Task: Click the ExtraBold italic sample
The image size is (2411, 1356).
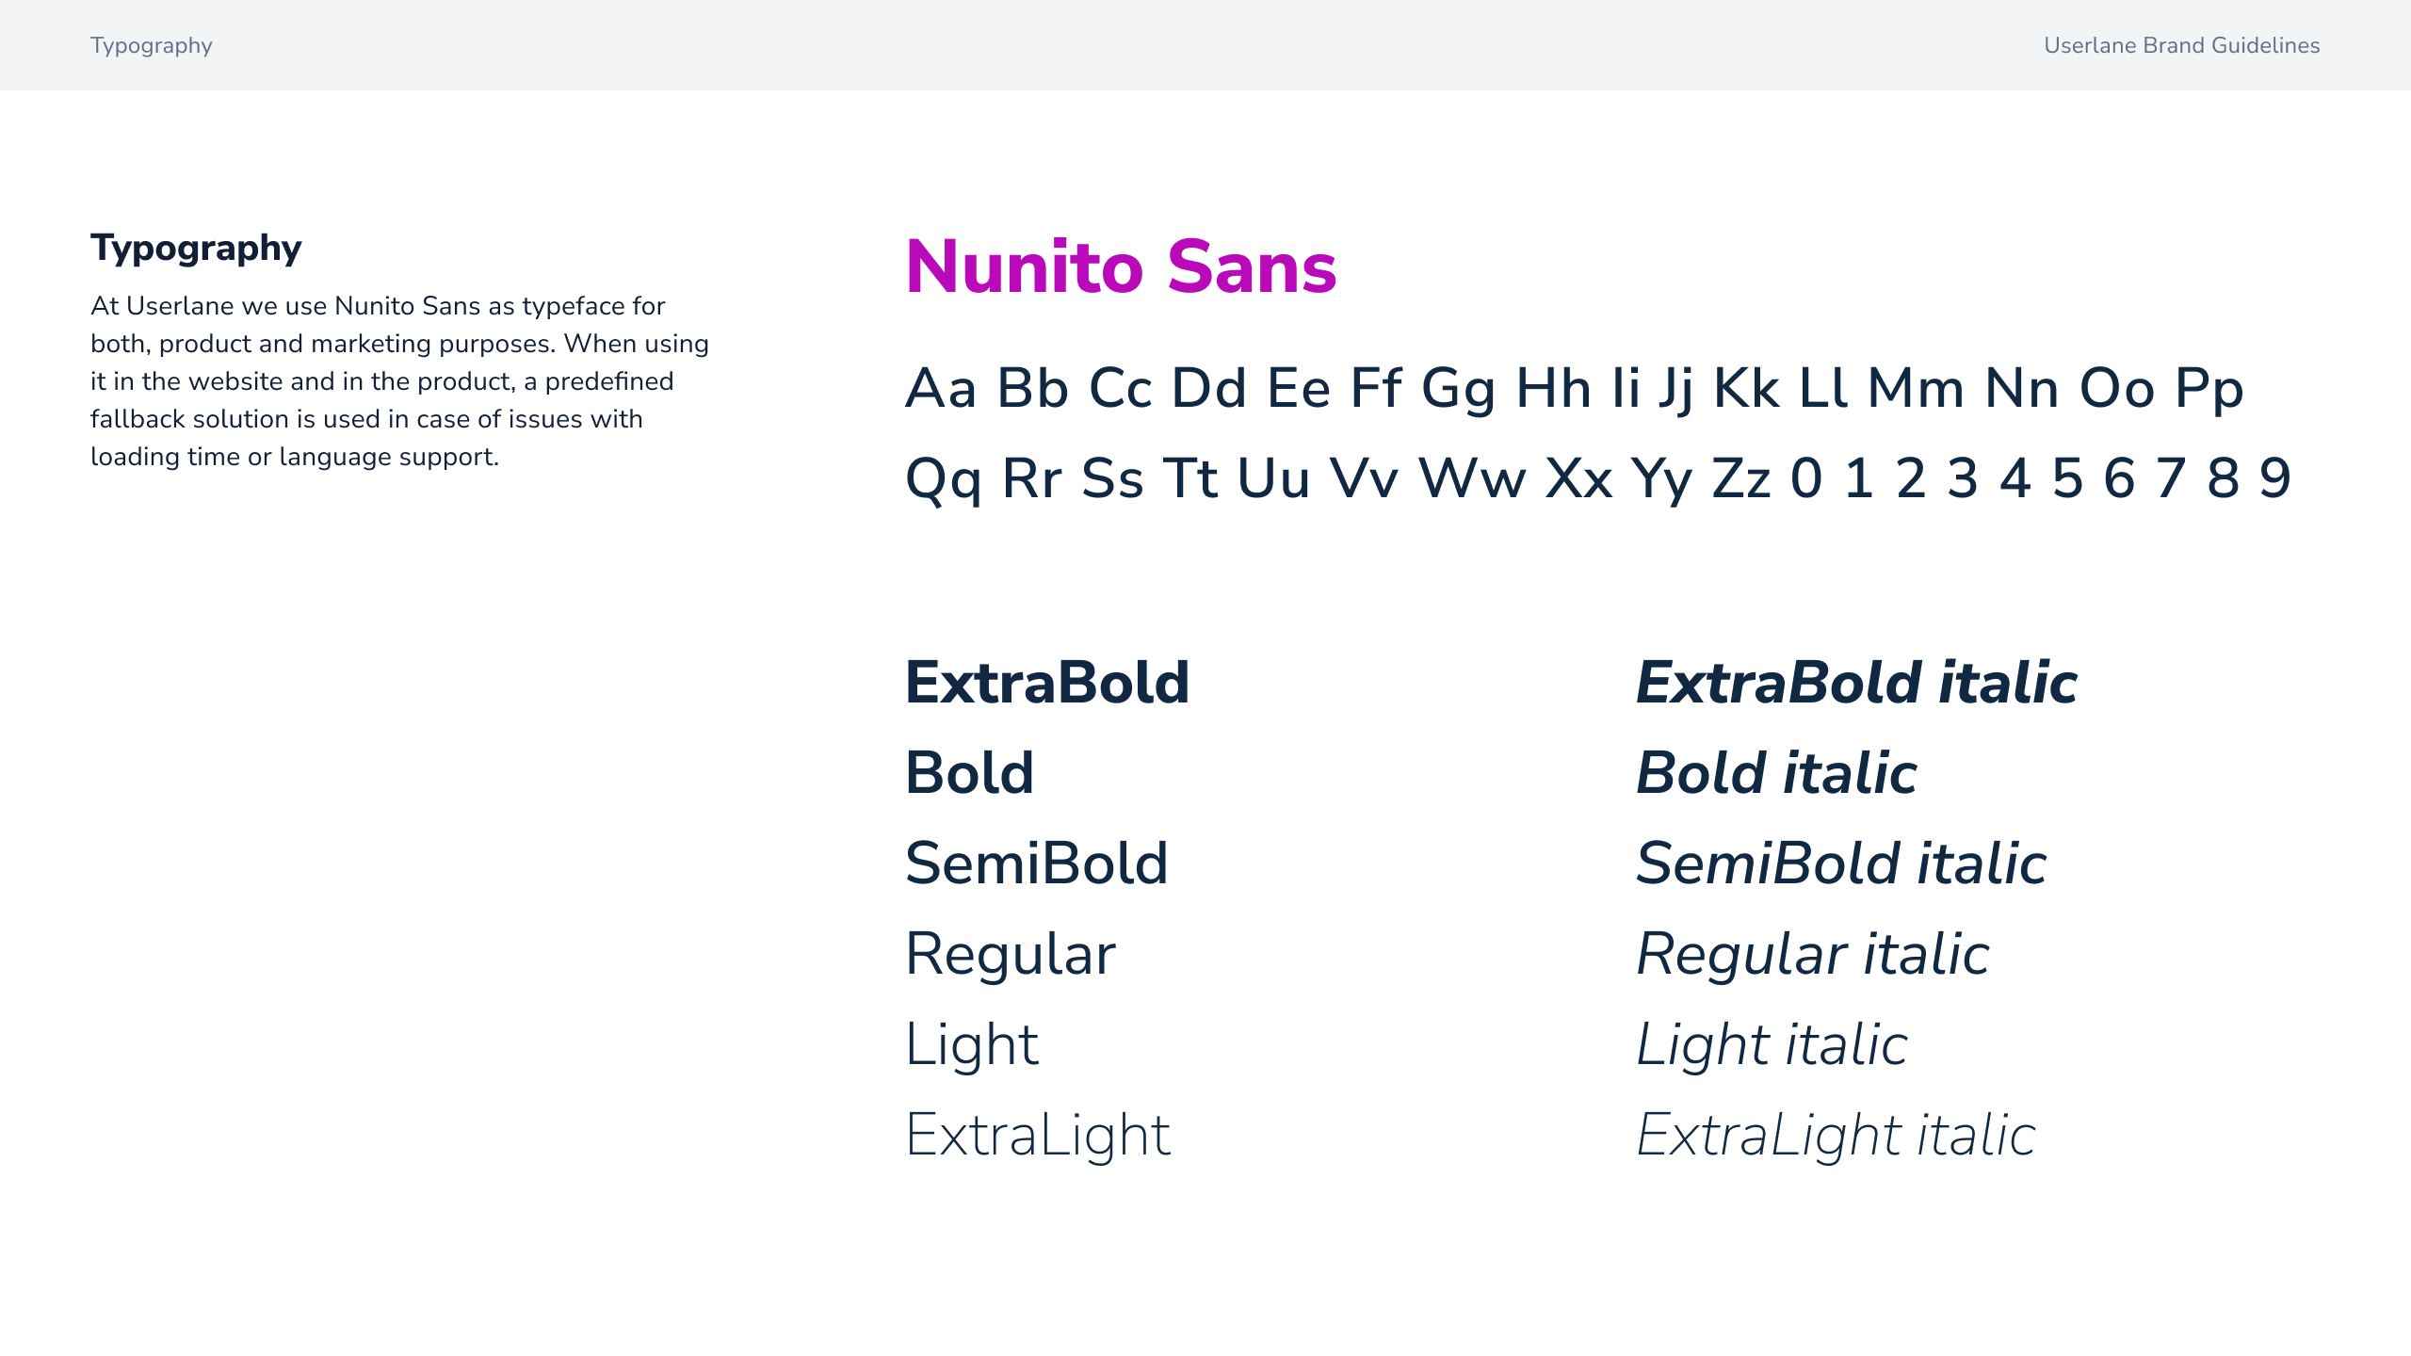Action: 1856,683
